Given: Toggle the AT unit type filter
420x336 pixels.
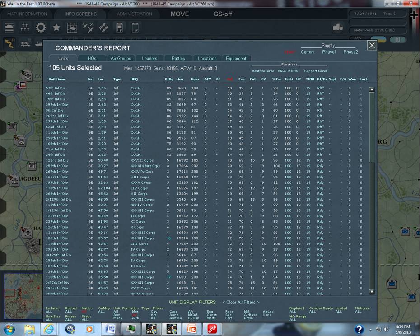Looking at the screenshot, I should tap(153, 318).
